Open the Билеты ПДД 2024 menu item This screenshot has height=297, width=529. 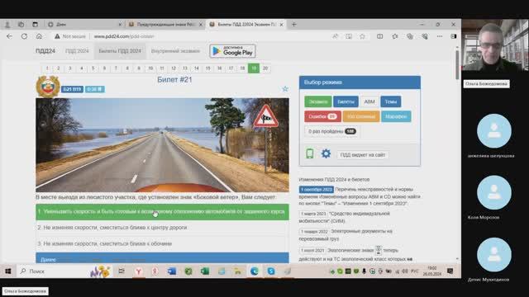pos(120,51)
